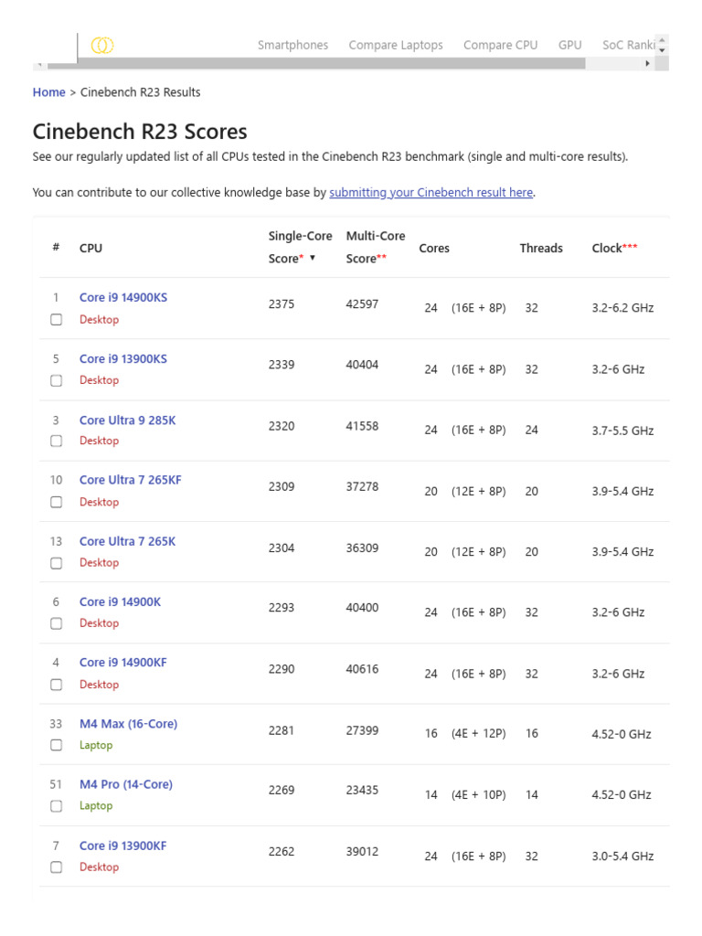Go to the Home breadcrumb link
The width and height of the screenshot is (702, 936).
pyautogui.click(x=48, y=92)
